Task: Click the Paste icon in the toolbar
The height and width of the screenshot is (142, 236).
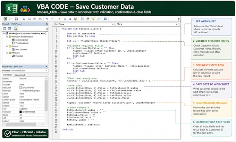Action: pyautogui.click(x=34, y=19)
